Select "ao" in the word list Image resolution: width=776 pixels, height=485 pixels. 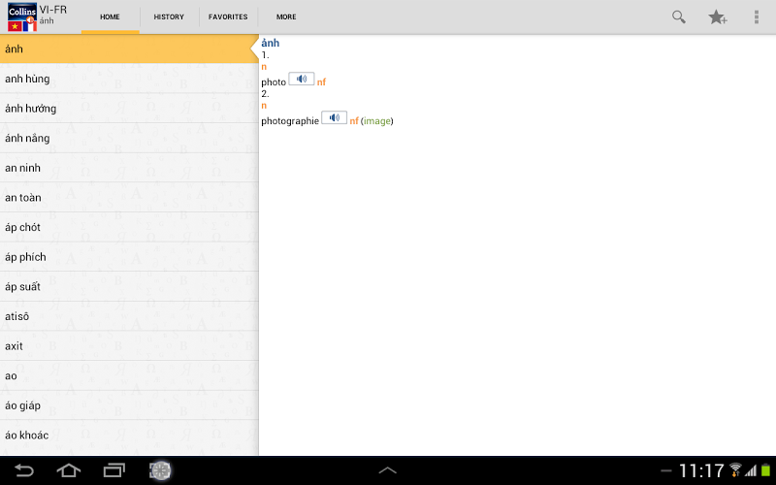tap(129, 375)
